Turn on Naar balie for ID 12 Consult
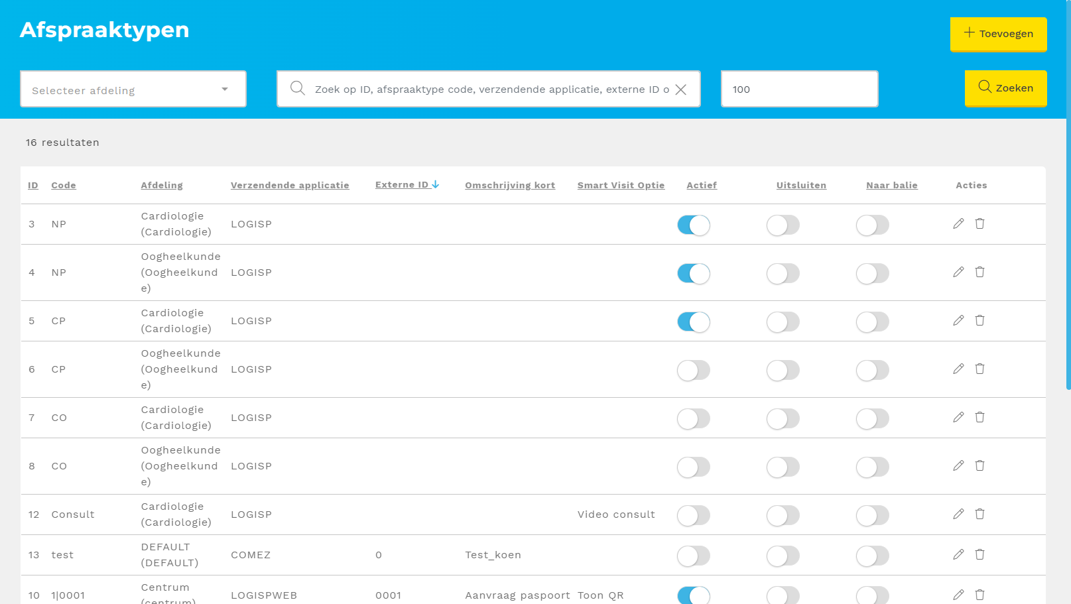The image size is (1071, 604). click(872, 516)
